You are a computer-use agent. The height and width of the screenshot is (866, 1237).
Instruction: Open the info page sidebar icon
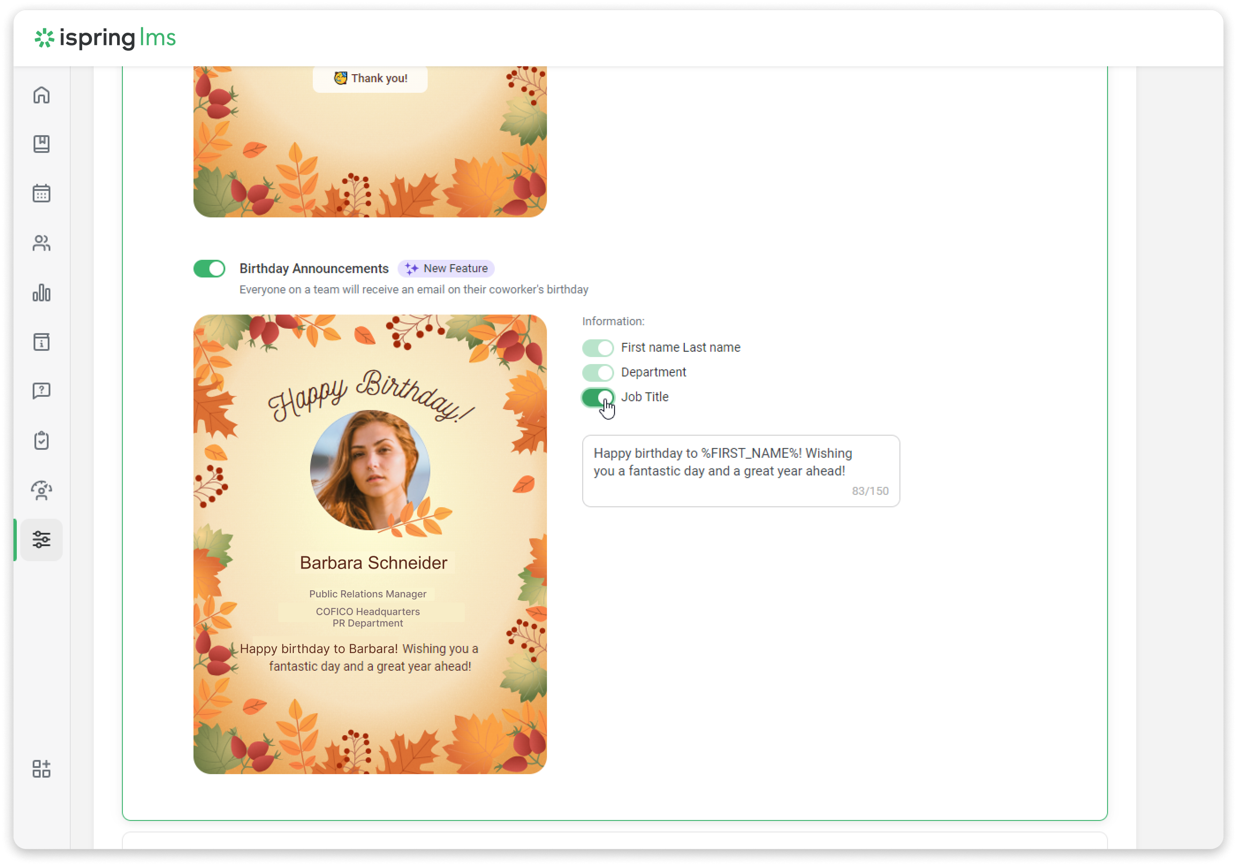coord(42,342)
